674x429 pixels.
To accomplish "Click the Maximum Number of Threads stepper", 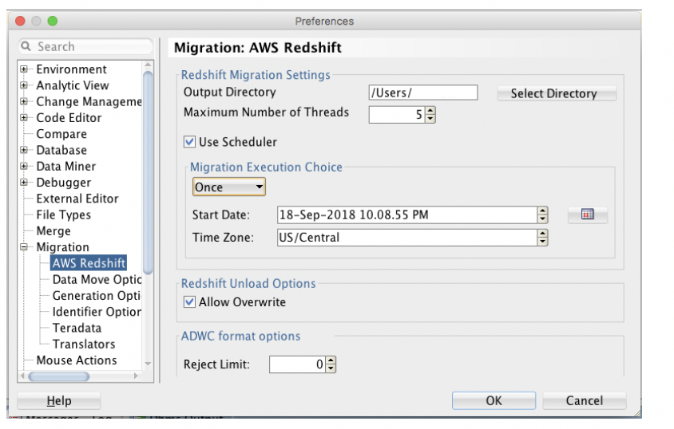I will tap(430, 114).
